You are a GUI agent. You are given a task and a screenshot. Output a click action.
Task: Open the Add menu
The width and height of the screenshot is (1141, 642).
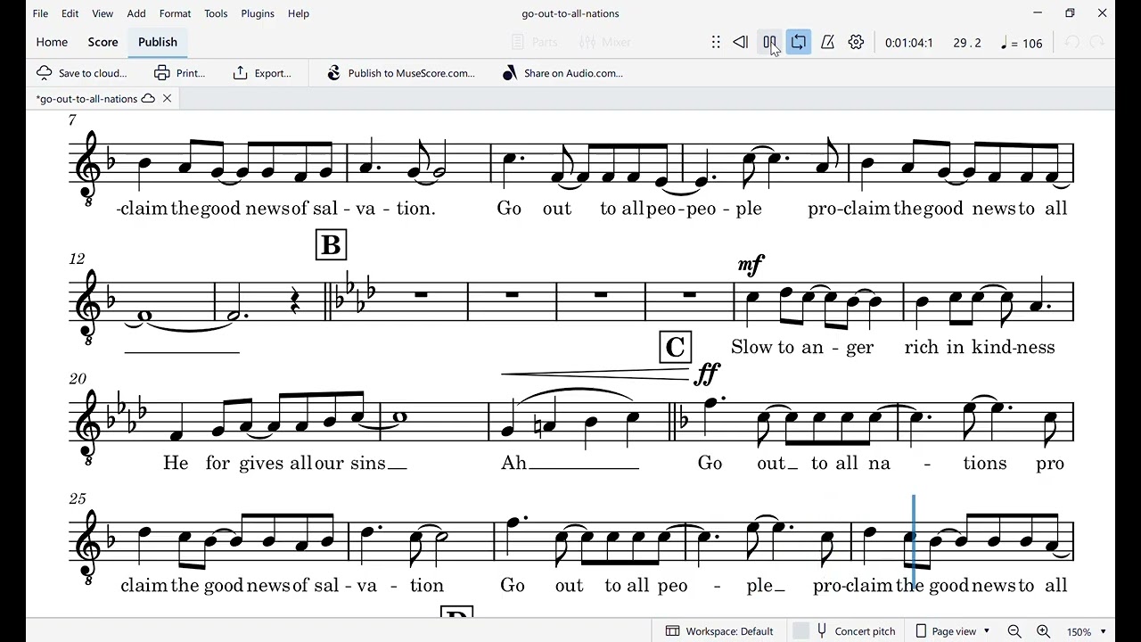tap(136, 13)
